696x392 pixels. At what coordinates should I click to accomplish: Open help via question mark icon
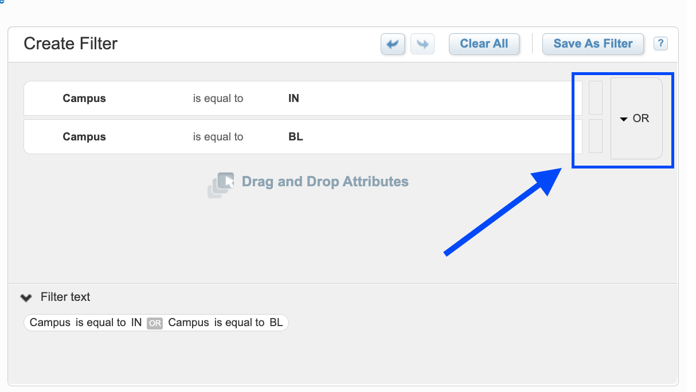[660, 44]
